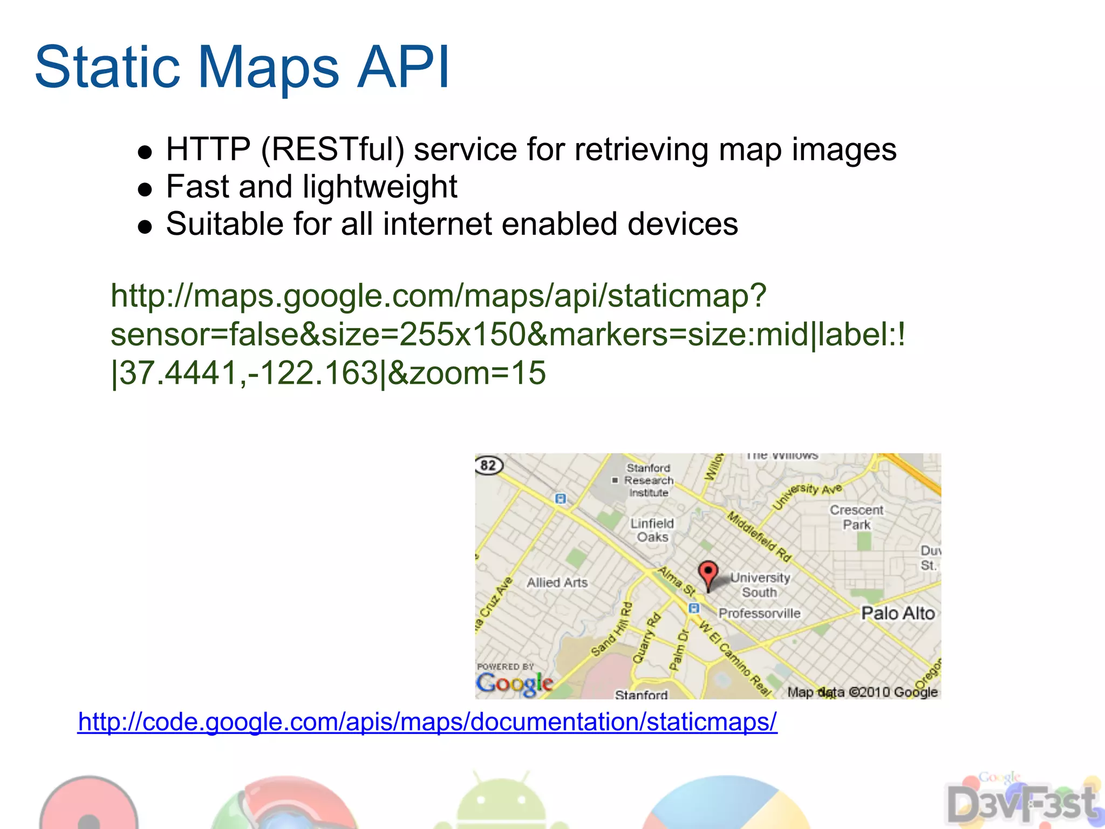Click the Palo Alto map label
This screenshot has width=1105, height=829.
point(898,613)
